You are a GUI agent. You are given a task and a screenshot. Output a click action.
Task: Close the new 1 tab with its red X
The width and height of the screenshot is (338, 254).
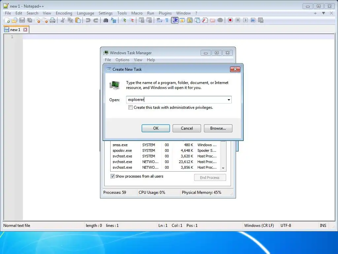click(25, 29)
